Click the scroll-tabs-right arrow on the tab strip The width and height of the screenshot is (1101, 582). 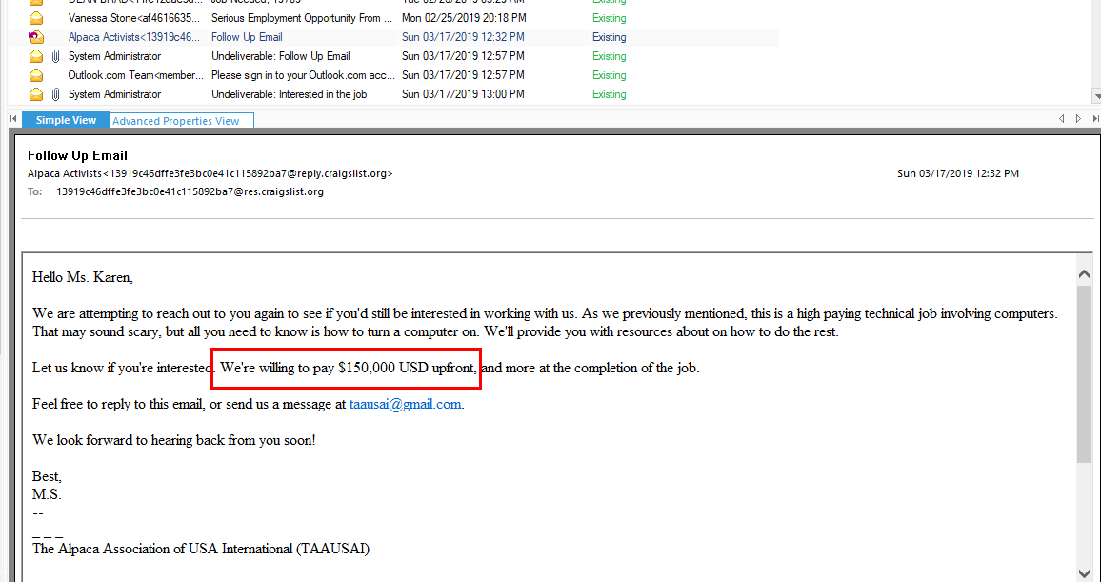click(x=1078, y=120)
